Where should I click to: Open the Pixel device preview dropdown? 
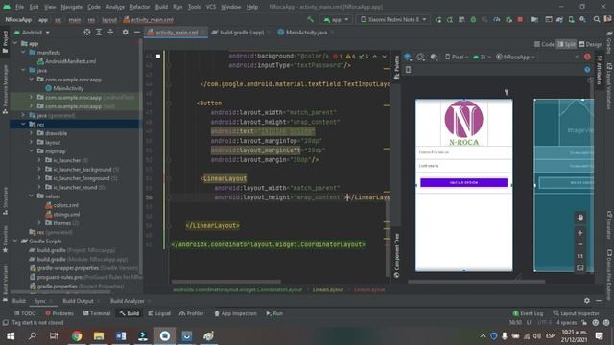[x=457, y=57]
